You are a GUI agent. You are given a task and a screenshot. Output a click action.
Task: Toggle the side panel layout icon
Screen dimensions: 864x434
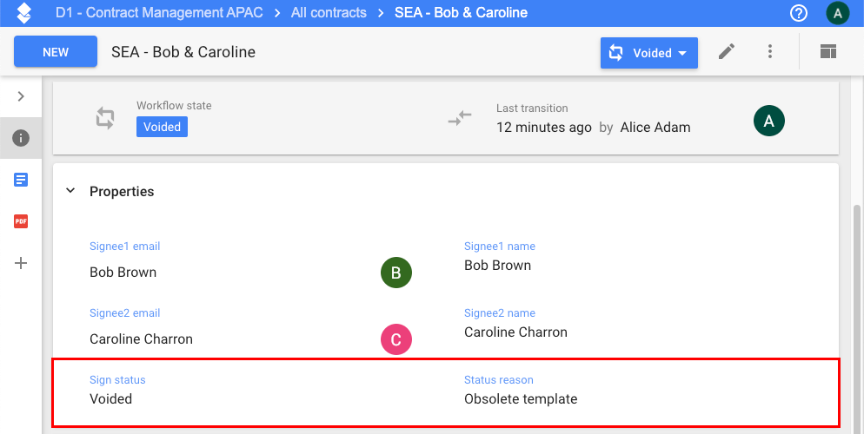click(827, 52)
